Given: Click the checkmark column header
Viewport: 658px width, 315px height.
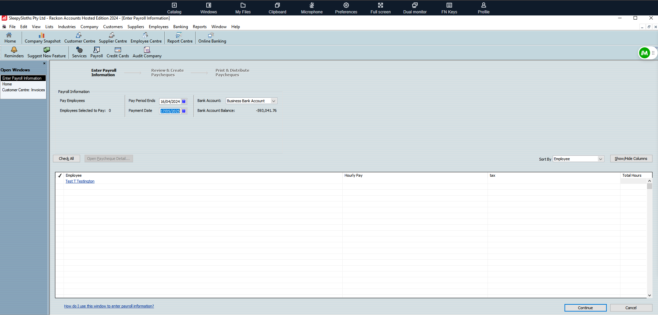Looking at the screenshot, I should click(60, 175).
